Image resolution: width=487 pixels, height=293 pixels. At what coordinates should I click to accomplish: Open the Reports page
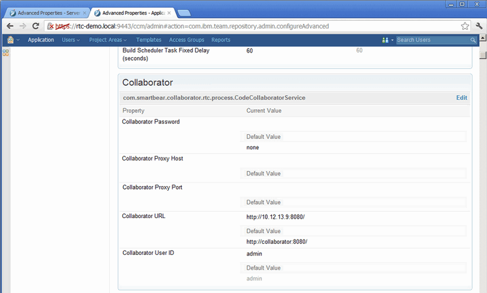tap(221, 40)
